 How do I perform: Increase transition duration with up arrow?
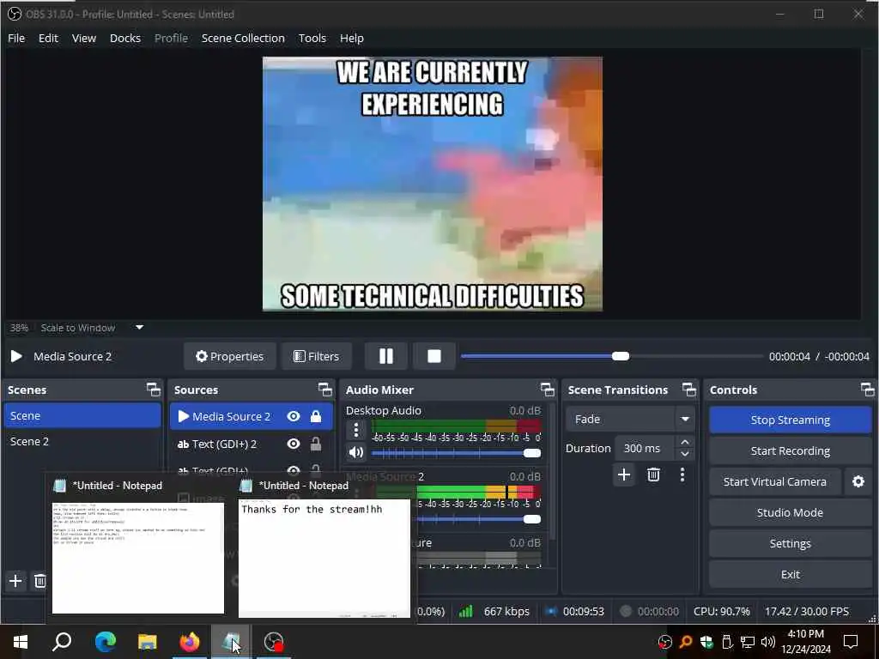click(x=685, y=442)
